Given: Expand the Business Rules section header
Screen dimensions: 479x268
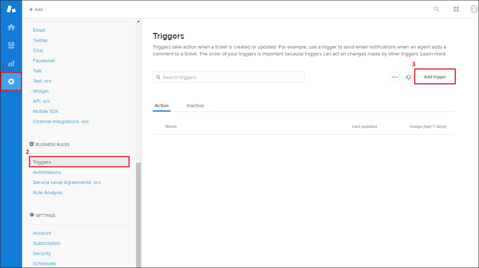Looking at the screenshot, I should point(52,144).
